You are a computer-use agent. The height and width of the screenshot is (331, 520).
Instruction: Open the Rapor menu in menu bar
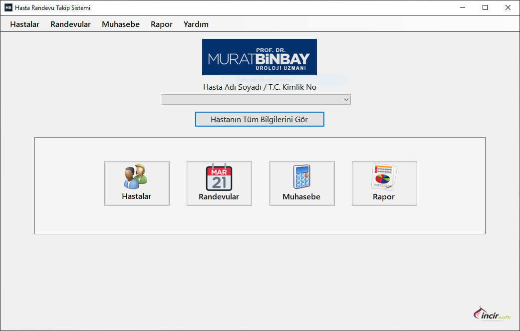tap(162, 24)
